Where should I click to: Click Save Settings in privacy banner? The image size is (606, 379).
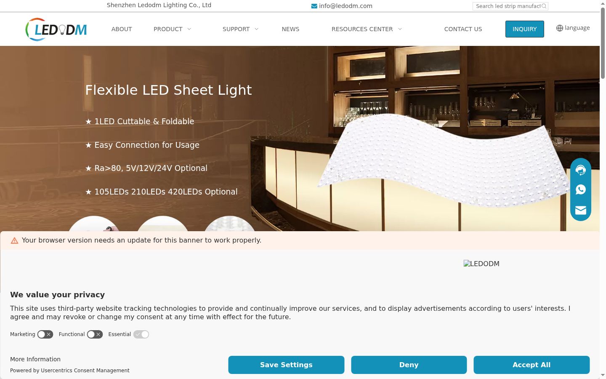[286, 365]
